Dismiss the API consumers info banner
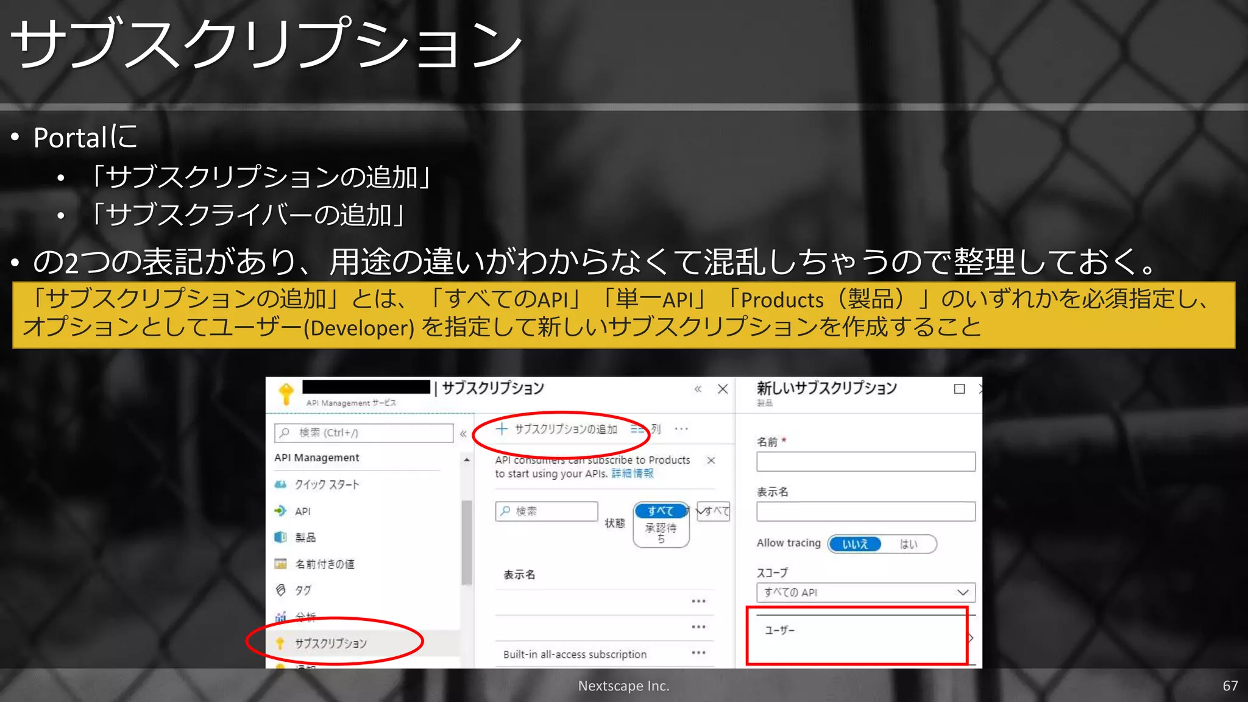This screenshot has width=1248, height=702. click(711, 460)
